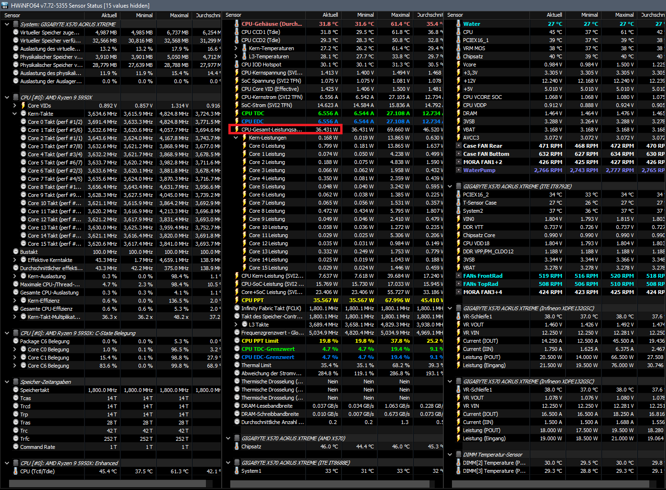The height and width of the screenshot is (490, 666).
Task: Click the thermometer icon beside CPU (Tctl/Tdie)
Action: click(16, 471)
